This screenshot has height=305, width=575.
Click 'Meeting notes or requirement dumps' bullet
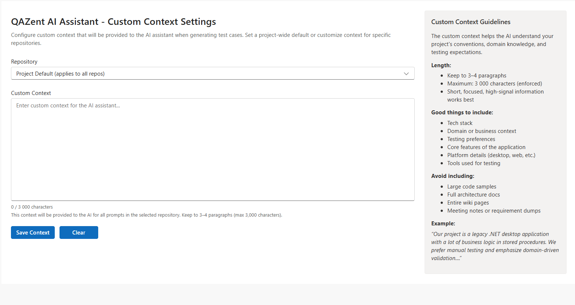click(x=494, y=211)
